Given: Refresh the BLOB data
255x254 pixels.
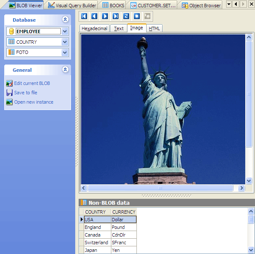Looking at the screenshot, I should (x=126, y=16).
